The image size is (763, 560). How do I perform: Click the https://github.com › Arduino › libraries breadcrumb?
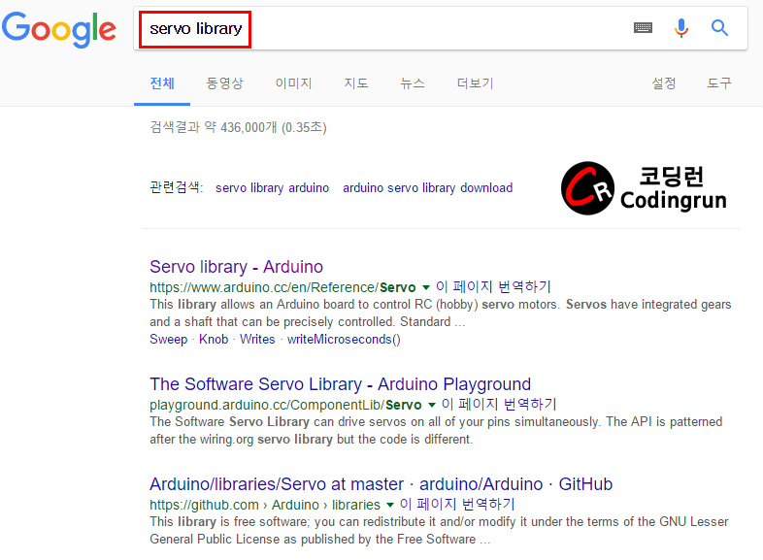265,505
